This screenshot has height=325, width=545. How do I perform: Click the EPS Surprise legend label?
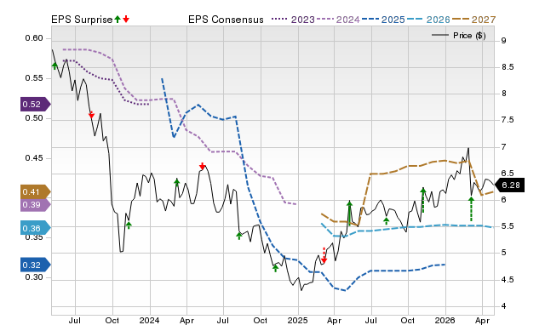pyautogui.click(x=82, y=20)
